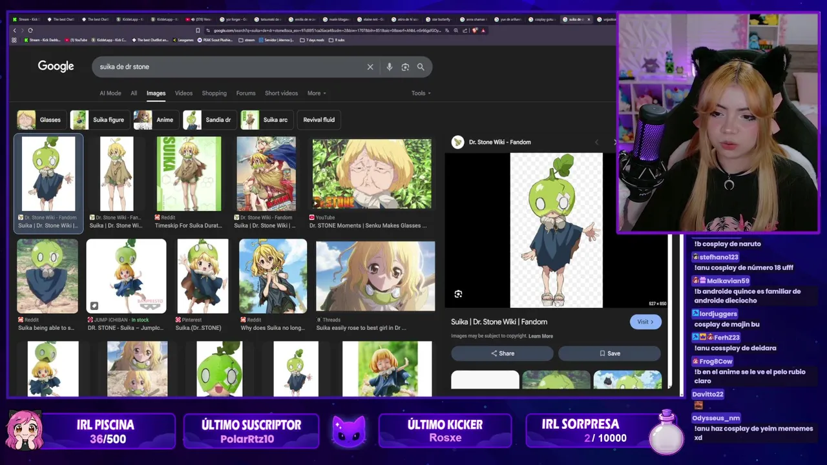The image size is (827, 465).
Task: Click the Share button
Action: (x=502, y=353)
